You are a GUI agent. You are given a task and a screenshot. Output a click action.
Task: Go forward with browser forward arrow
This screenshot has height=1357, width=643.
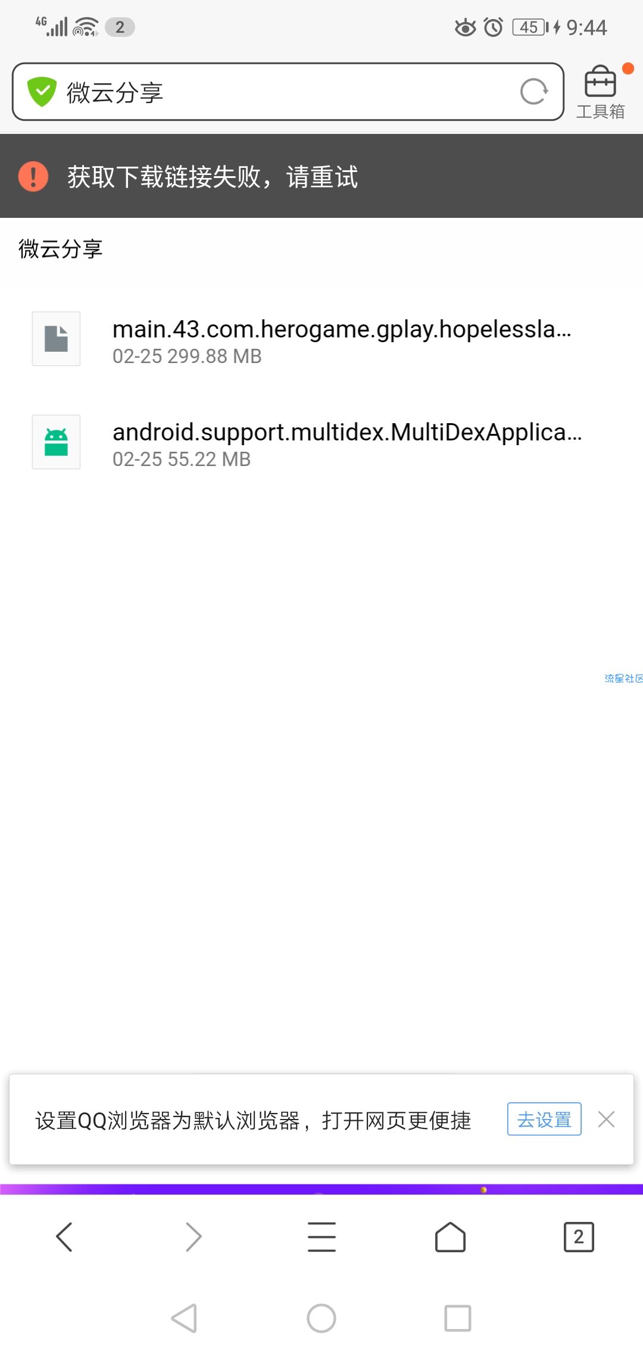[193, 1237]
